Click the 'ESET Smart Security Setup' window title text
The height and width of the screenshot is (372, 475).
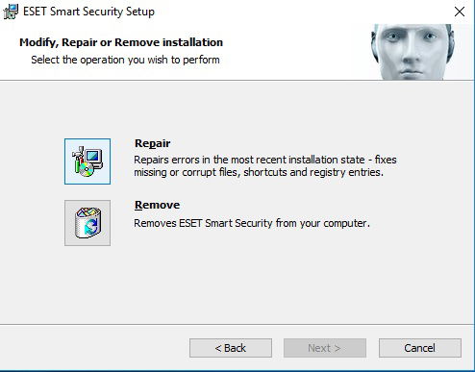coord(88,12)
